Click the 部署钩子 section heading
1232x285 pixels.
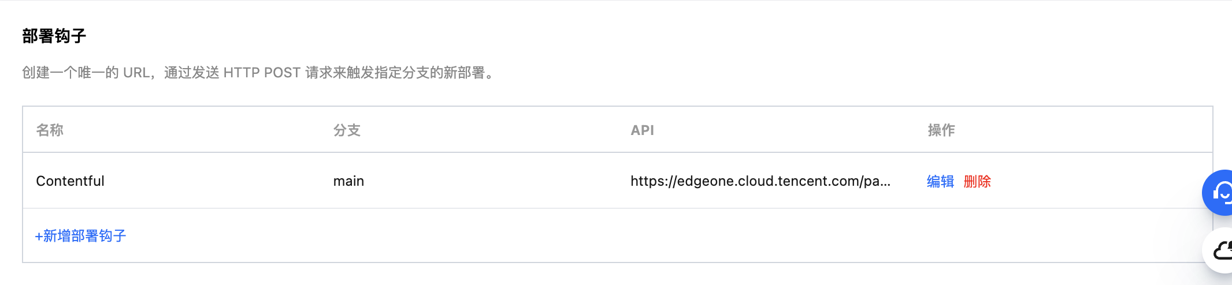tap(54, 36)
